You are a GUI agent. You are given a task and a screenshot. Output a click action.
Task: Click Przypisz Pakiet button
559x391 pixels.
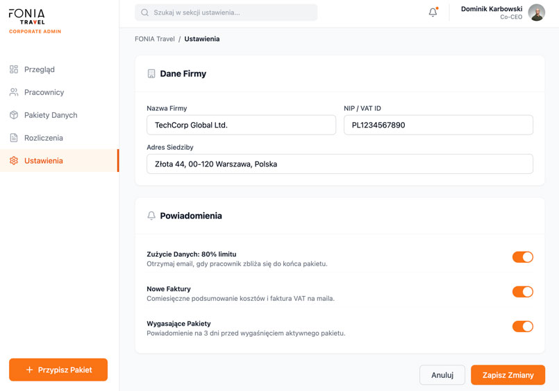(x=58, y=370)
